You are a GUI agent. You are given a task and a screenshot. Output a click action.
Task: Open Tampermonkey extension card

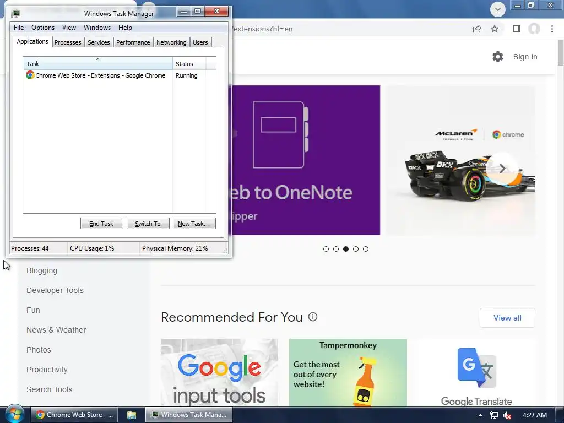click(x=348, y=373)
